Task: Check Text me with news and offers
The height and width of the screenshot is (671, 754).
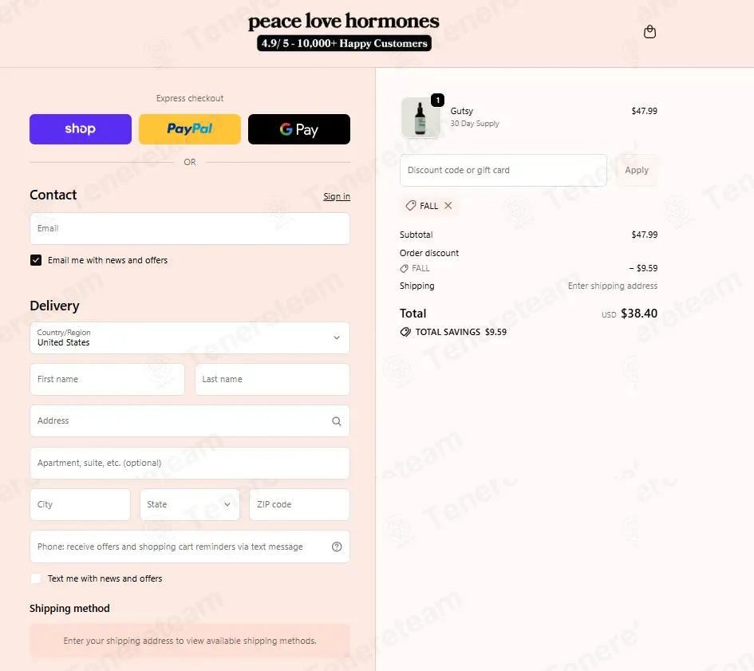Action: (x=36, y=578)
